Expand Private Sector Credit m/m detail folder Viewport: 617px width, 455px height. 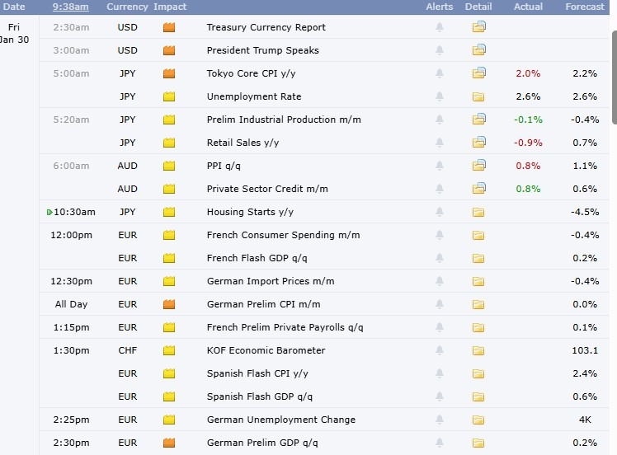click(x=479, y=189)
